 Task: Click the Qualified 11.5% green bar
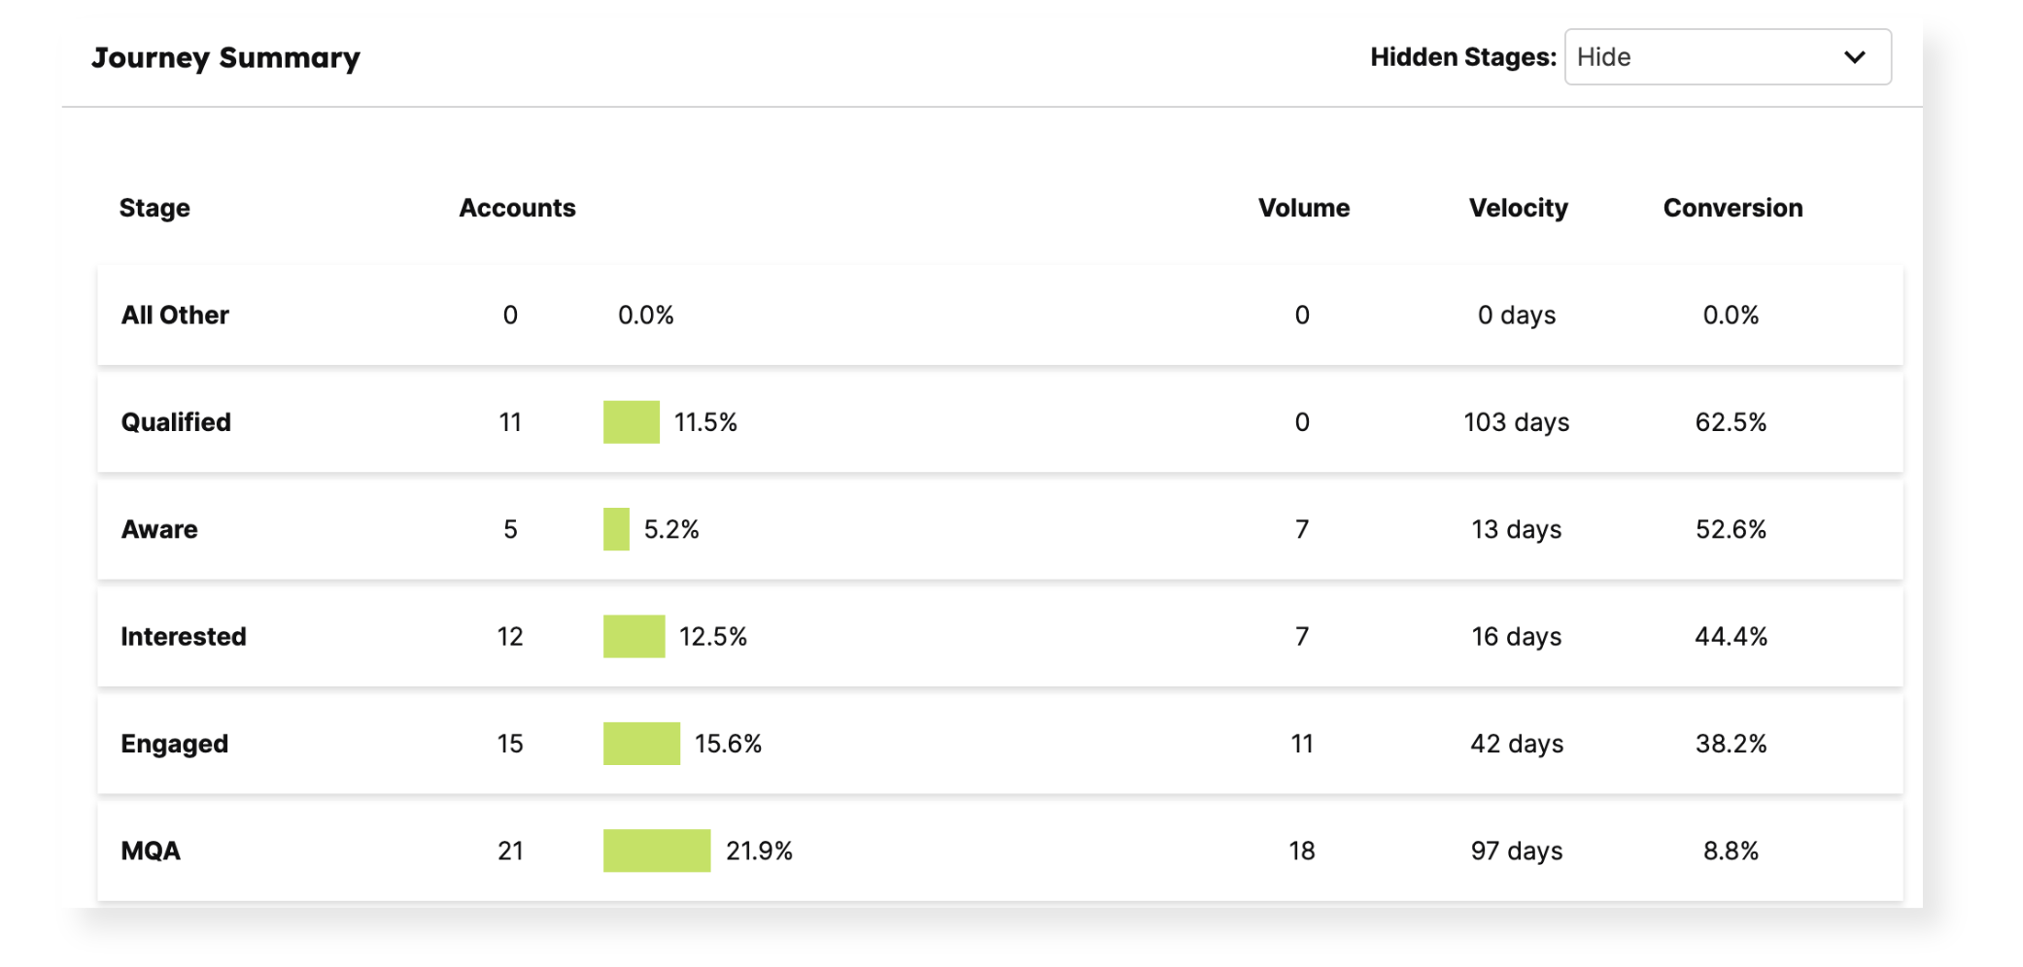pyautogui.click(x=631, y=422)
